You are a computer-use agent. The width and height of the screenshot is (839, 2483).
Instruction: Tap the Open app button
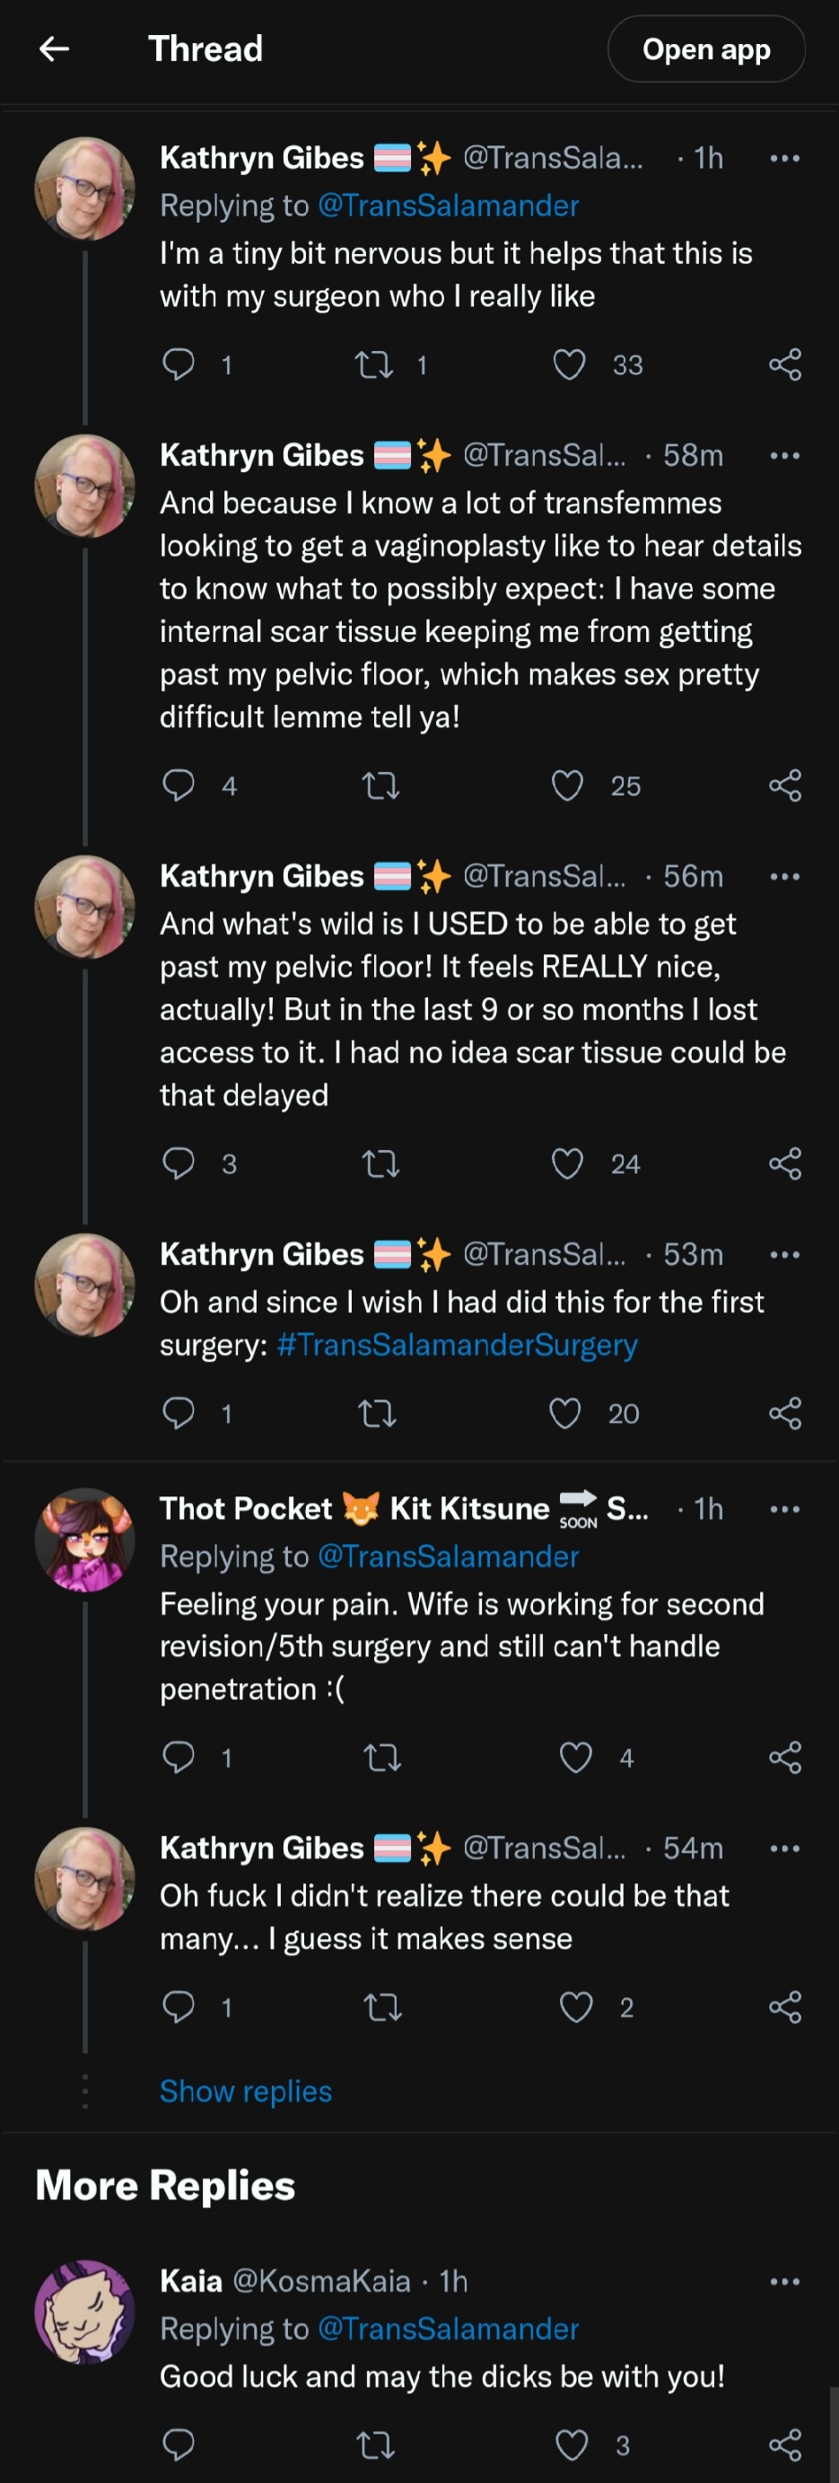706,49
